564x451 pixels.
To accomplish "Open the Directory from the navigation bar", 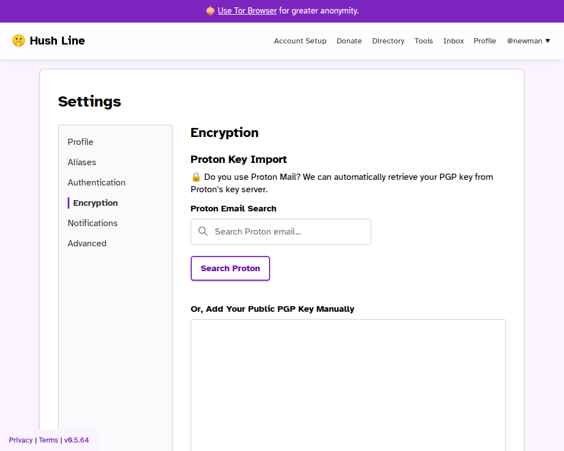I will 388,41.
